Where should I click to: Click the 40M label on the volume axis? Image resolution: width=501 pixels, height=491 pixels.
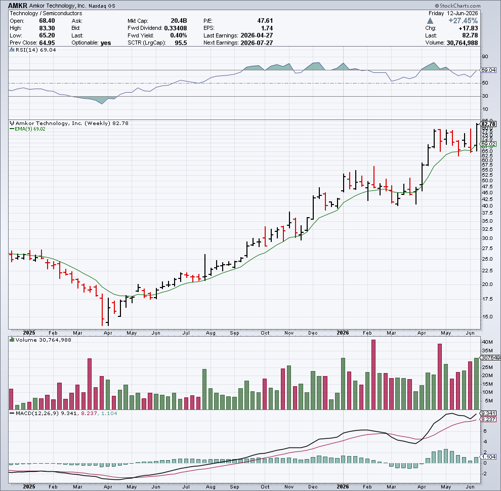click(x=487, y=342)
